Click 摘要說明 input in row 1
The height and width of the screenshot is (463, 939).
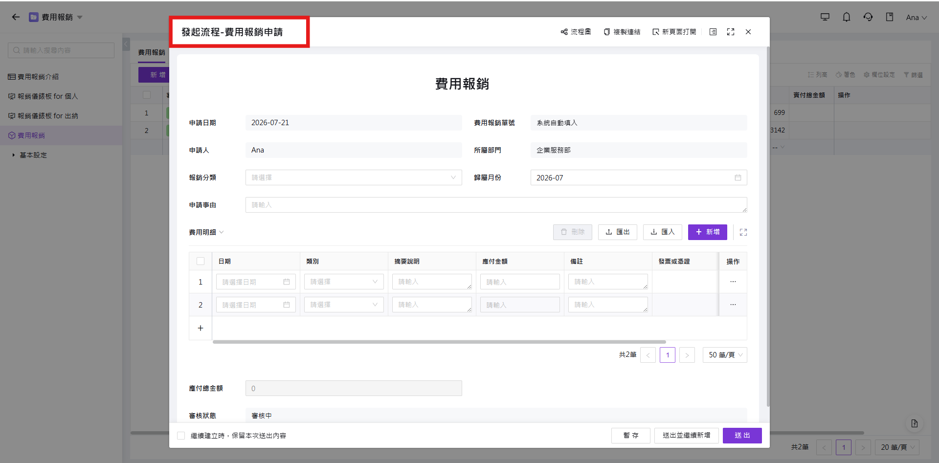click(x=432, y=282)
